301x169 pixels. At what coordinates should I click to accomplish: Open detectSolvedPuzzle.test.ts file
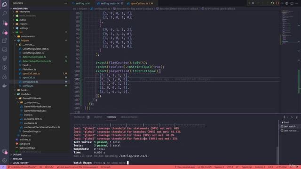pyautogui.click(x=37, y=61)
